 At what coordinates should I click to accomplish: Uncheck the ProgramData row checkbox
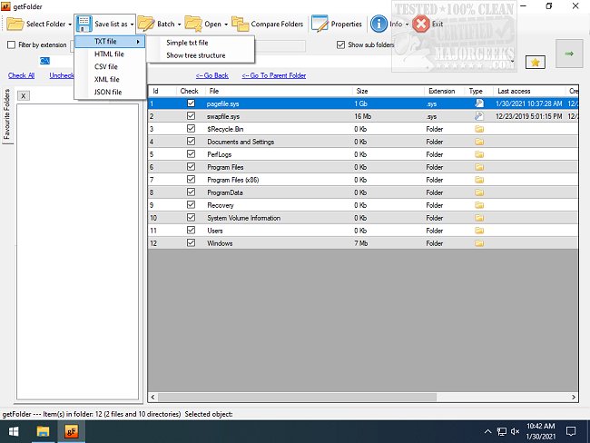pyautogui.click(x=192, y=192)
